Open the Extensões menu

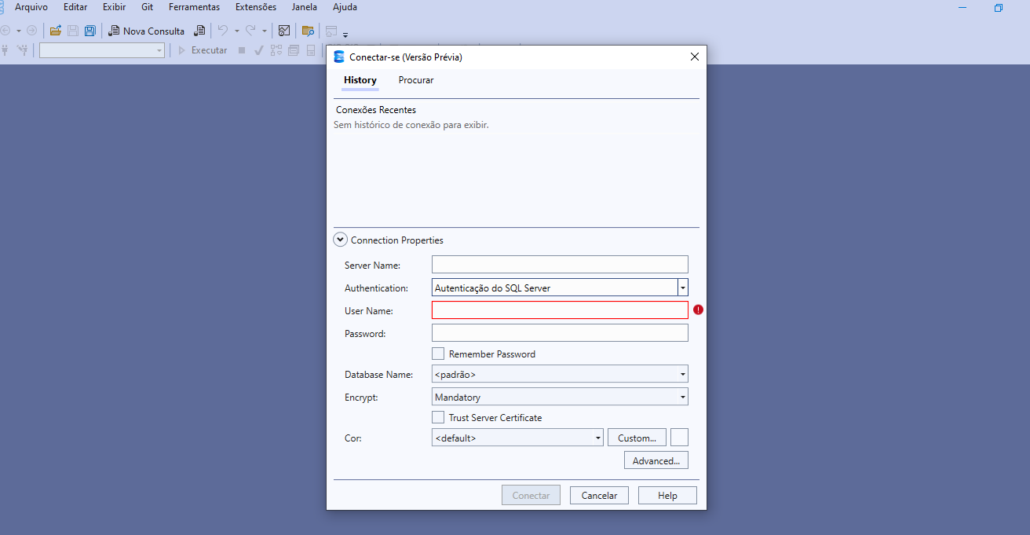coord(256,7)
